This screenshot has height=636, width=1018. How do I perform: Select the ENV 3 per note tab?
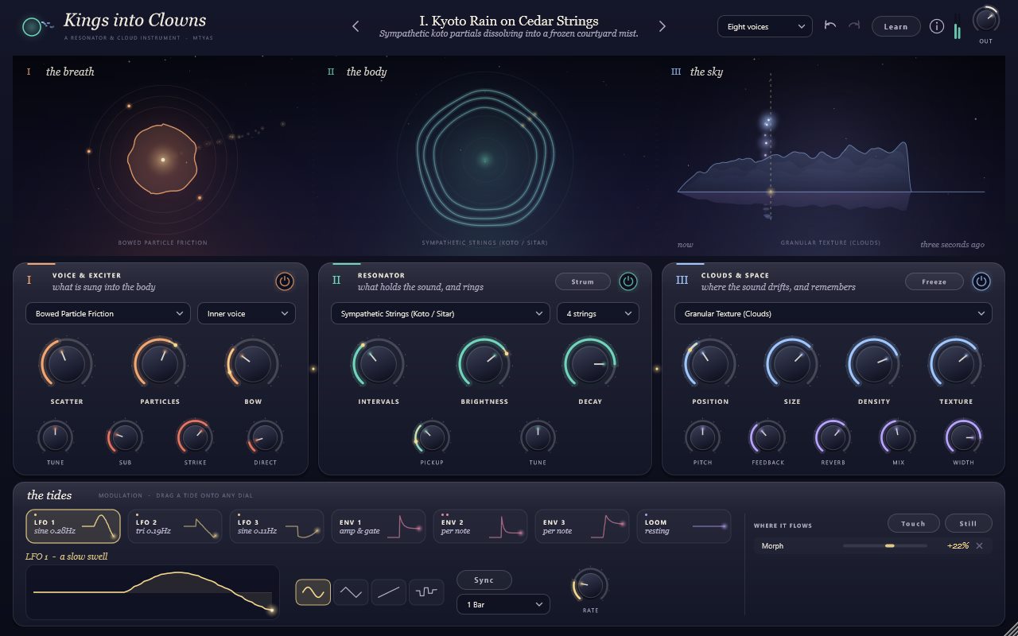pyautogui.click(x=582, y=526)
